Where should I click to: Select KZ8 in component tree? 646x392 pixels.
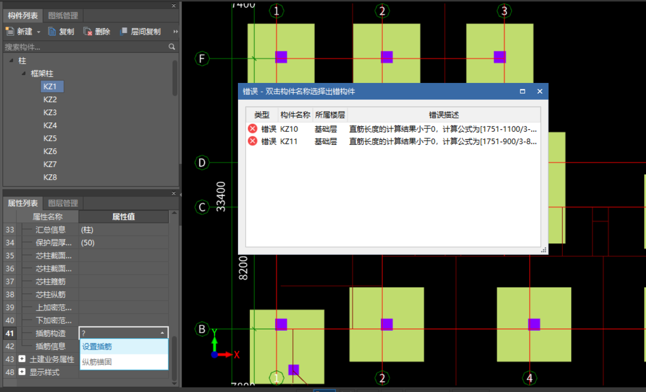coord(50,177)
